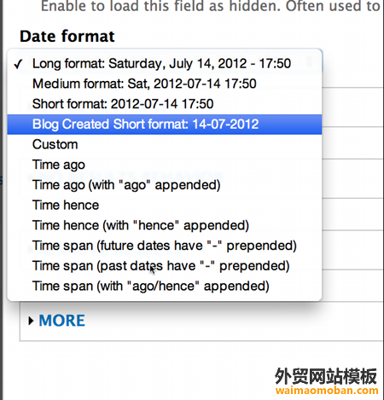The image size is (384, 400).
Task: Choose Time span with "ago/hence" appended
Action: point(165,286)
